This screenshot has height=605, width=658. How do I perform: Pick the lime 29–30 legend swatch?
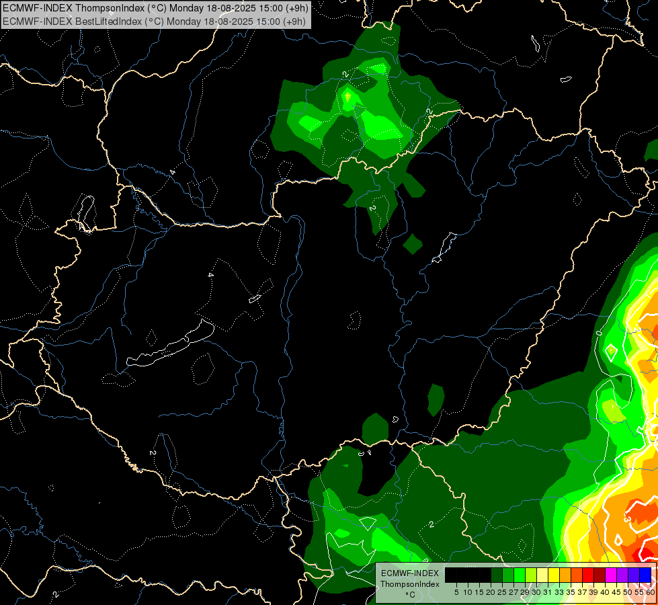click(x=531, y=575)
